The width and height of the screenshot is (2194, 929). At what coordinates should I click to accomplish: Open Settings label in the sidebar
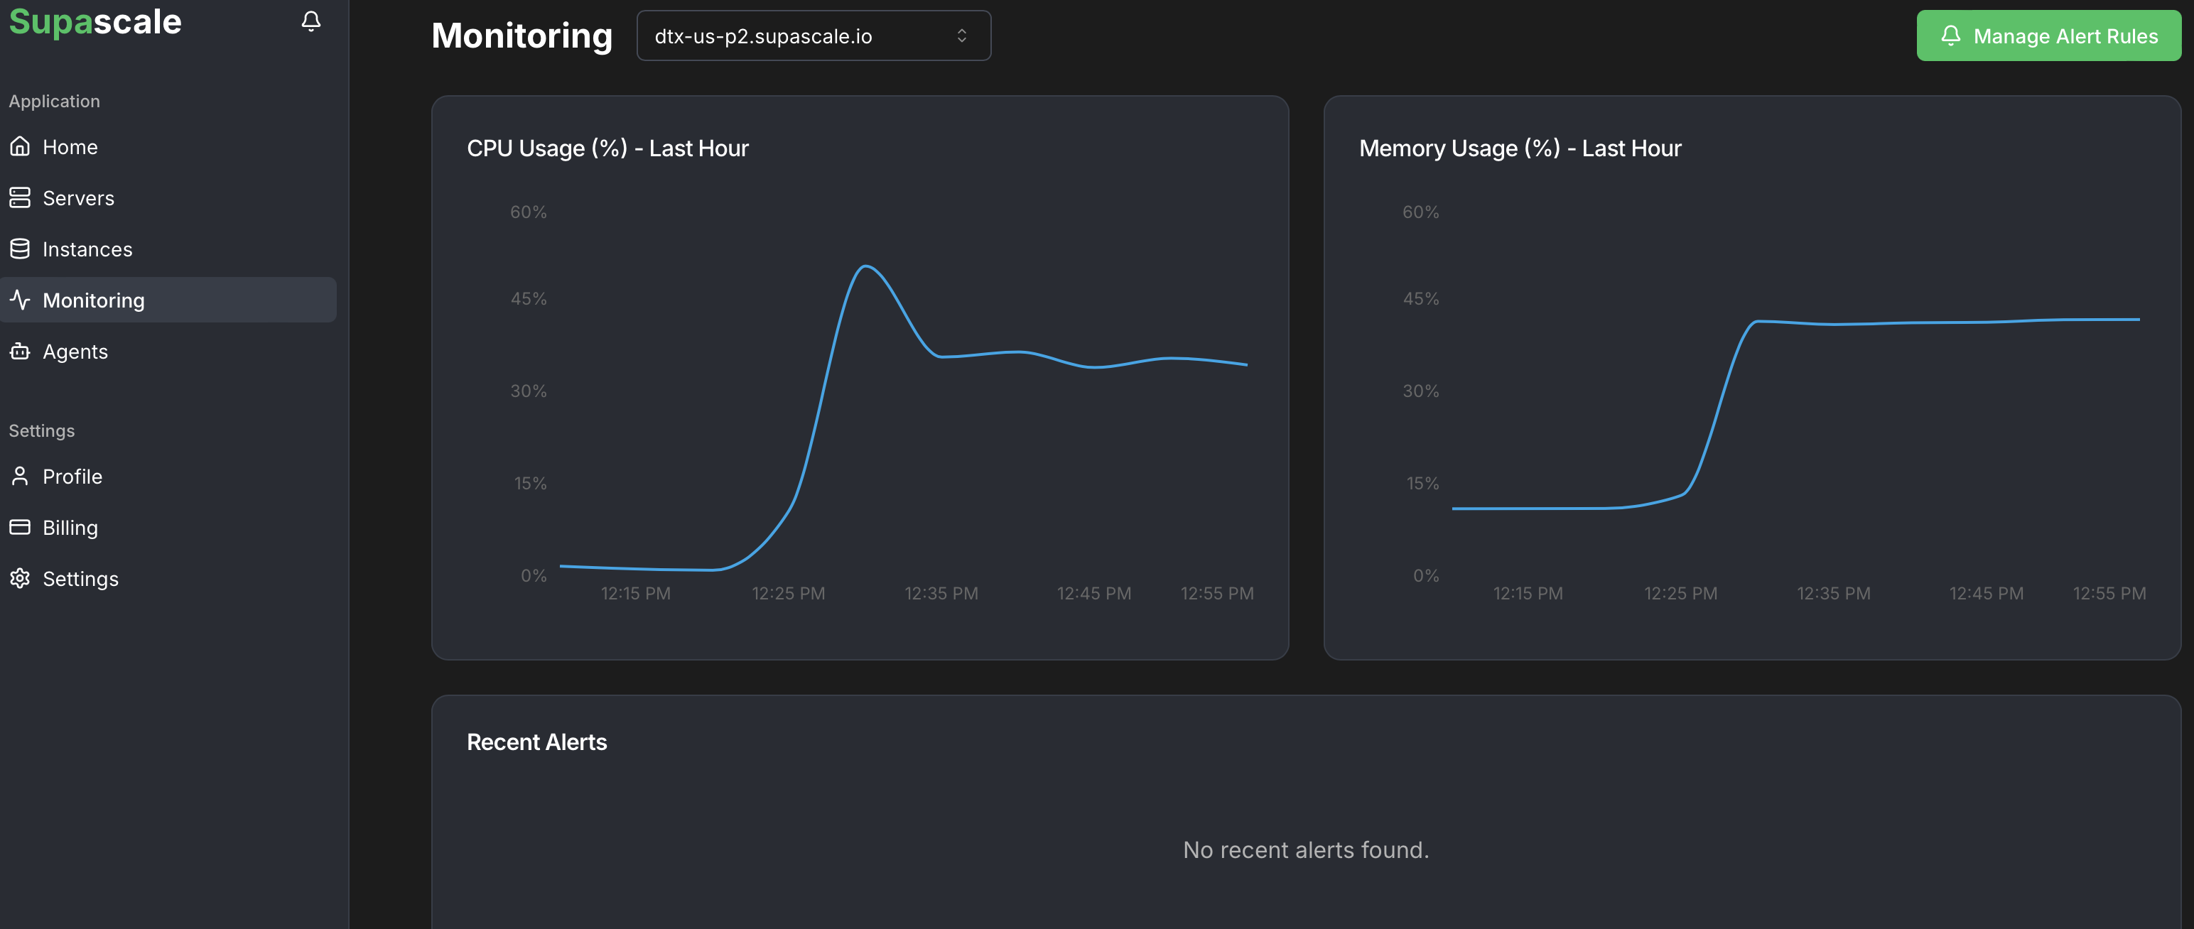pos(81,578)
